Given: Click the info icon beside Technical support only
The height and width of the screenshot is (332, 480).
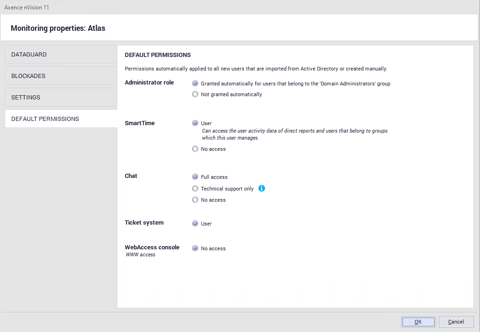Looking at the screenshot, I should 262,189.
